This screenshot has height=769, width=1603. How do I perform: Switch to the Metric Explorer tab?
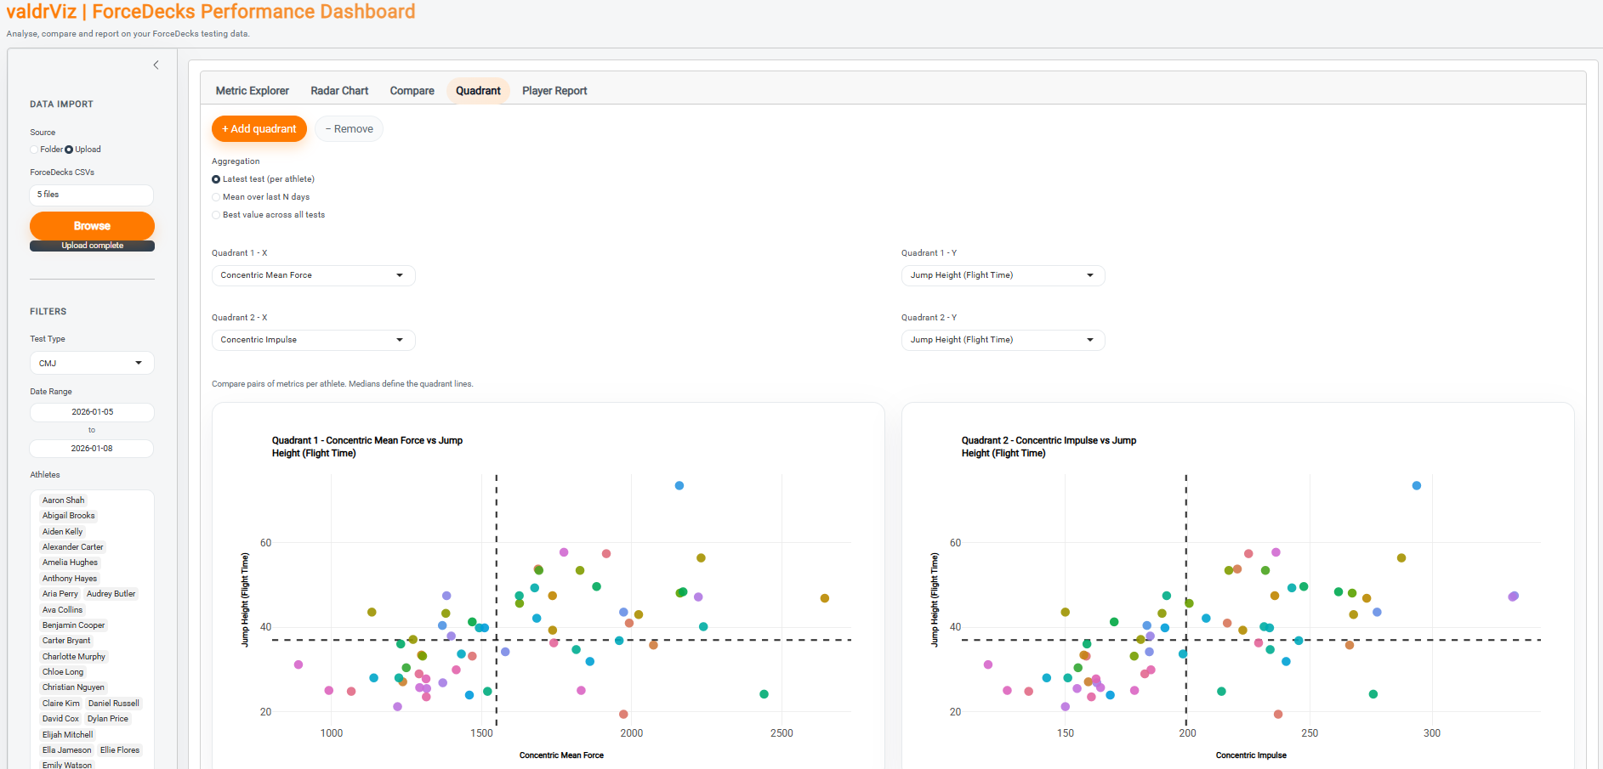(x=253, y=91)
